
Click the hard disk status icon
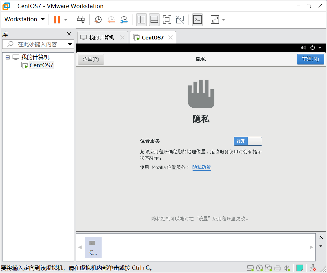point(250,268)
